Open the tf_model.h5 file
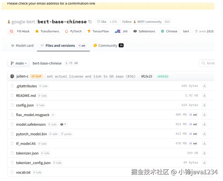The height and width of the screenshot is (181, 223). point(26,144)
